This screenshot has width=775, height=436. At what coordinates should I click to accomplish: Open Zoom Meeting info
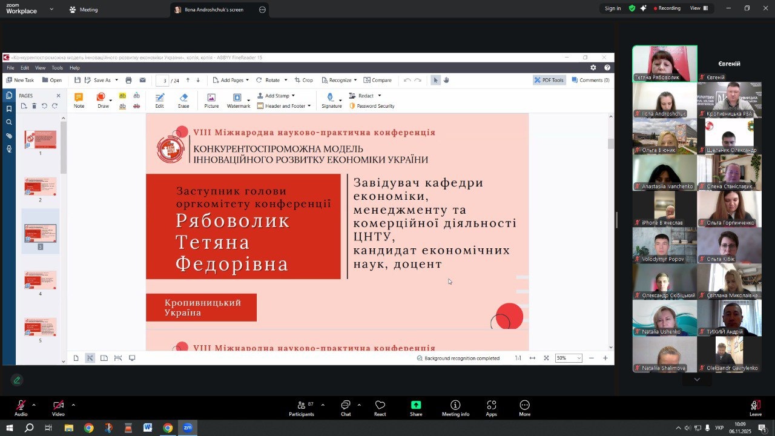(x=455, y=408)
